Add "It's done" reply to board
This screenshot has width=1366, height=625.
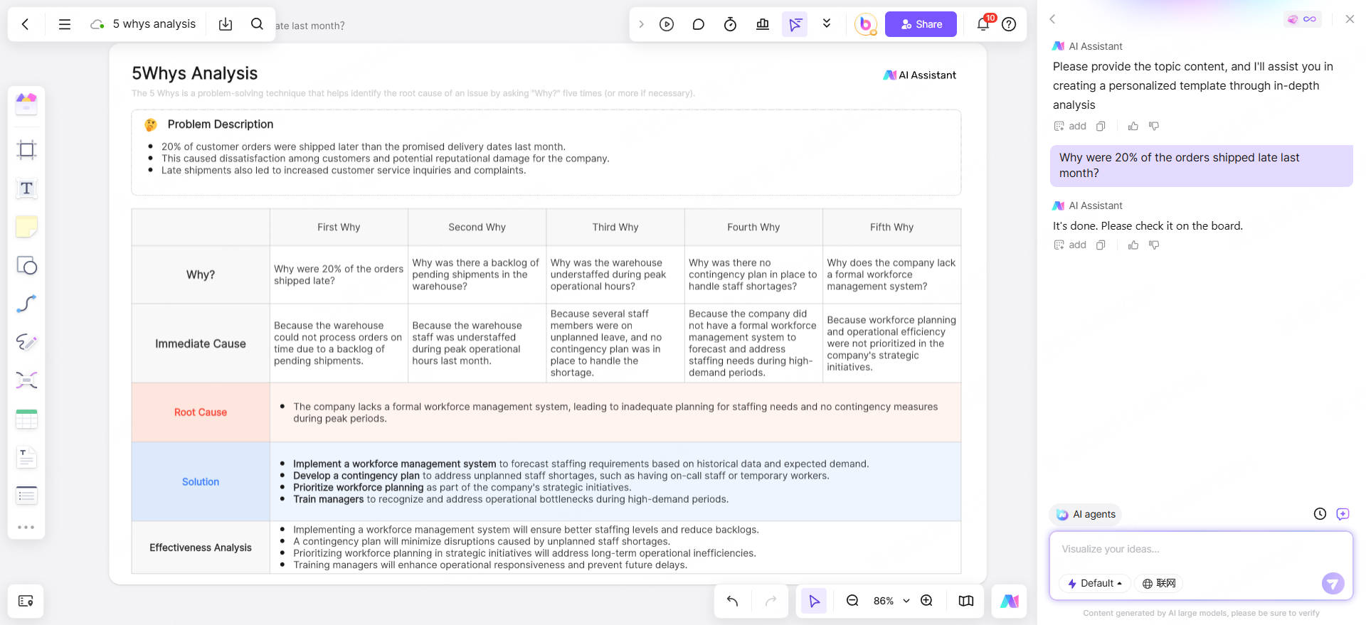(1070, 245)
